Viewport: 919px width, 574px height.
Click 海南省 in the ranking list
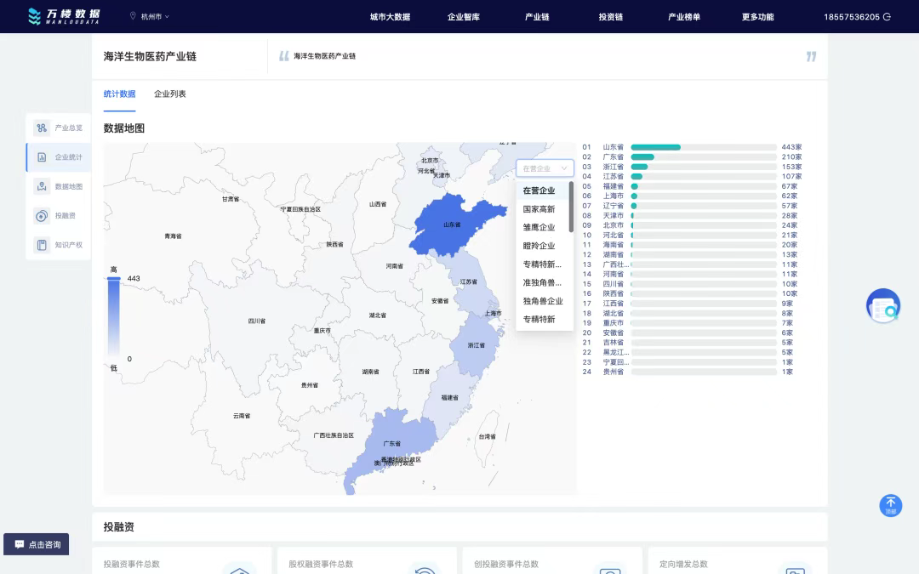pyautogui.click(x=613, y=245)
